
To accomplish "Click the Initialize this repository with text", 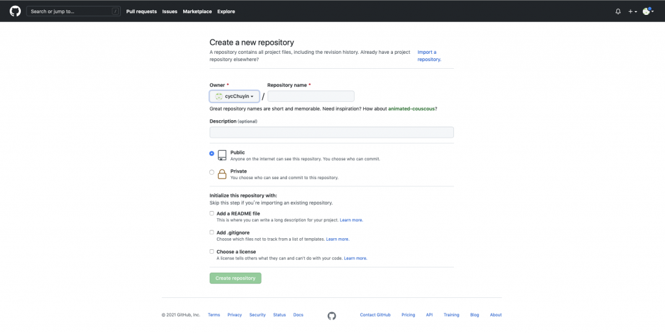I will 243,195.
